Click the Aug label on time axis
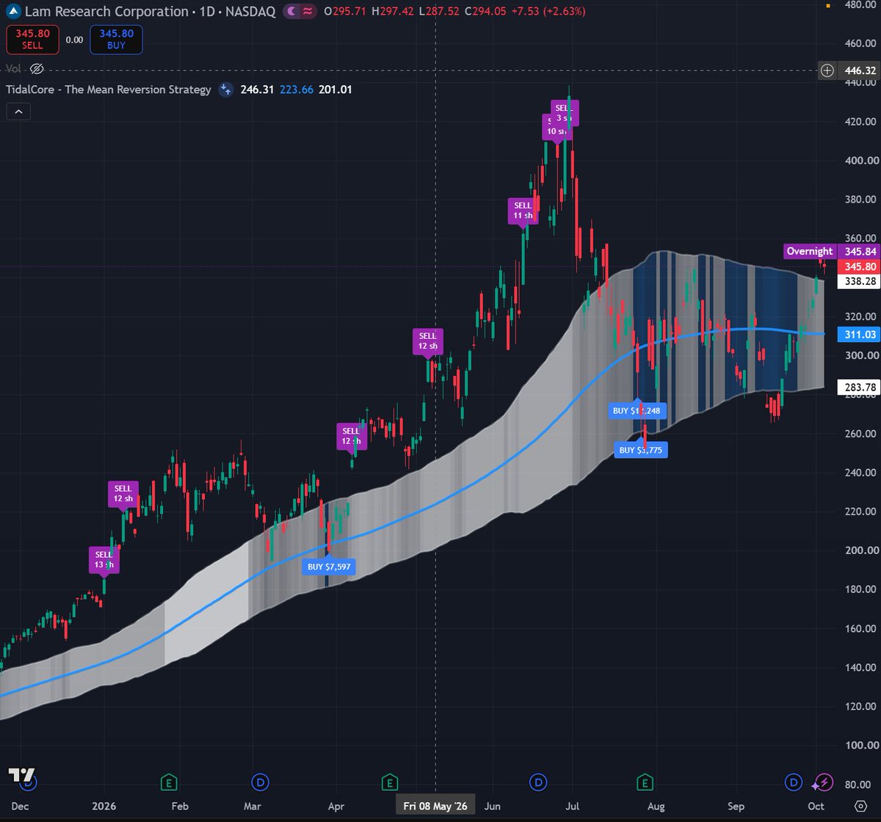The height and width of the screenshot is (822, 881). pos(656,806)
